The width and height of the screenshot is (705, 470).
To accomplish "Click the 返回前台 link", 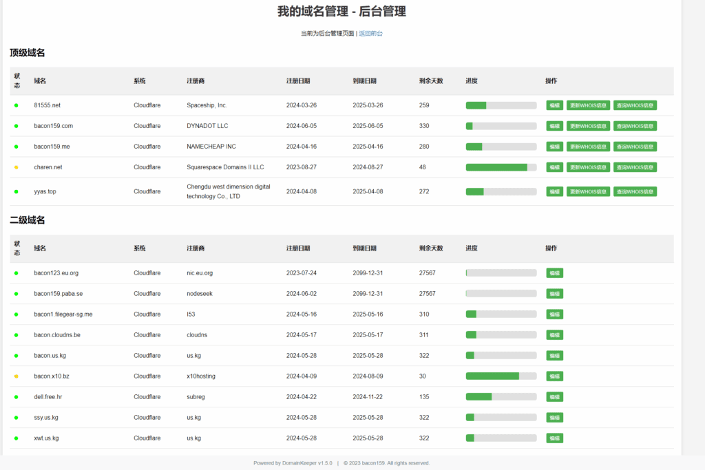I will (x=370, y=33).
